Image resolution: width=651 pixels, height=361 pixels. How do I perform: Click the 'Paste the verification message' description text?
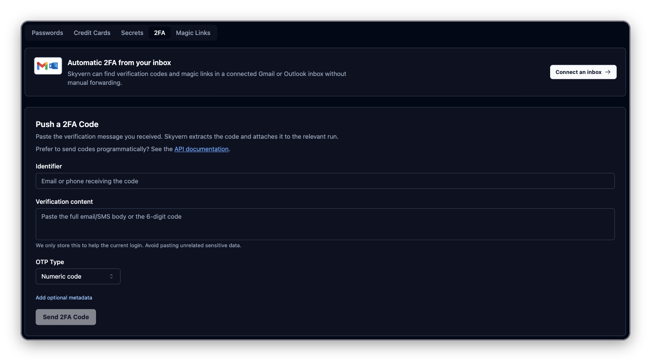click(x=187, y=137)
